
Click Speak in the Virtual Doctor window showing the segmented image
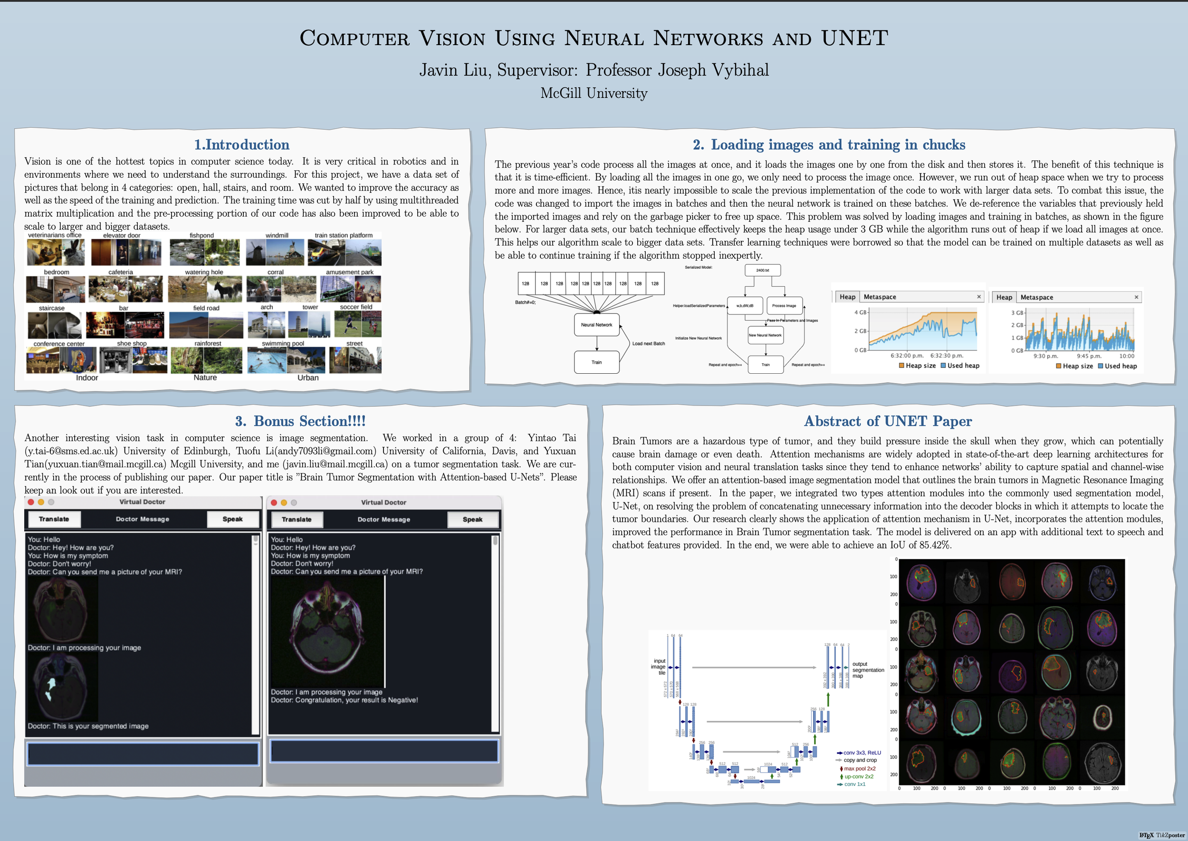[233, 519]
